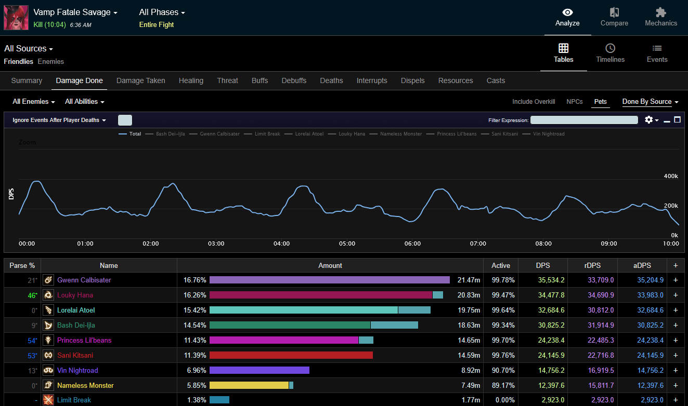Viewport: 688px width, 406px height.
Task: Show Louky Hana series on the graph
Action: click(347, 134)
